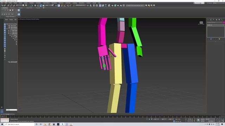The image size is (225, 126).
Task: Click the pink object color swatch
Action: click(224, 22)
